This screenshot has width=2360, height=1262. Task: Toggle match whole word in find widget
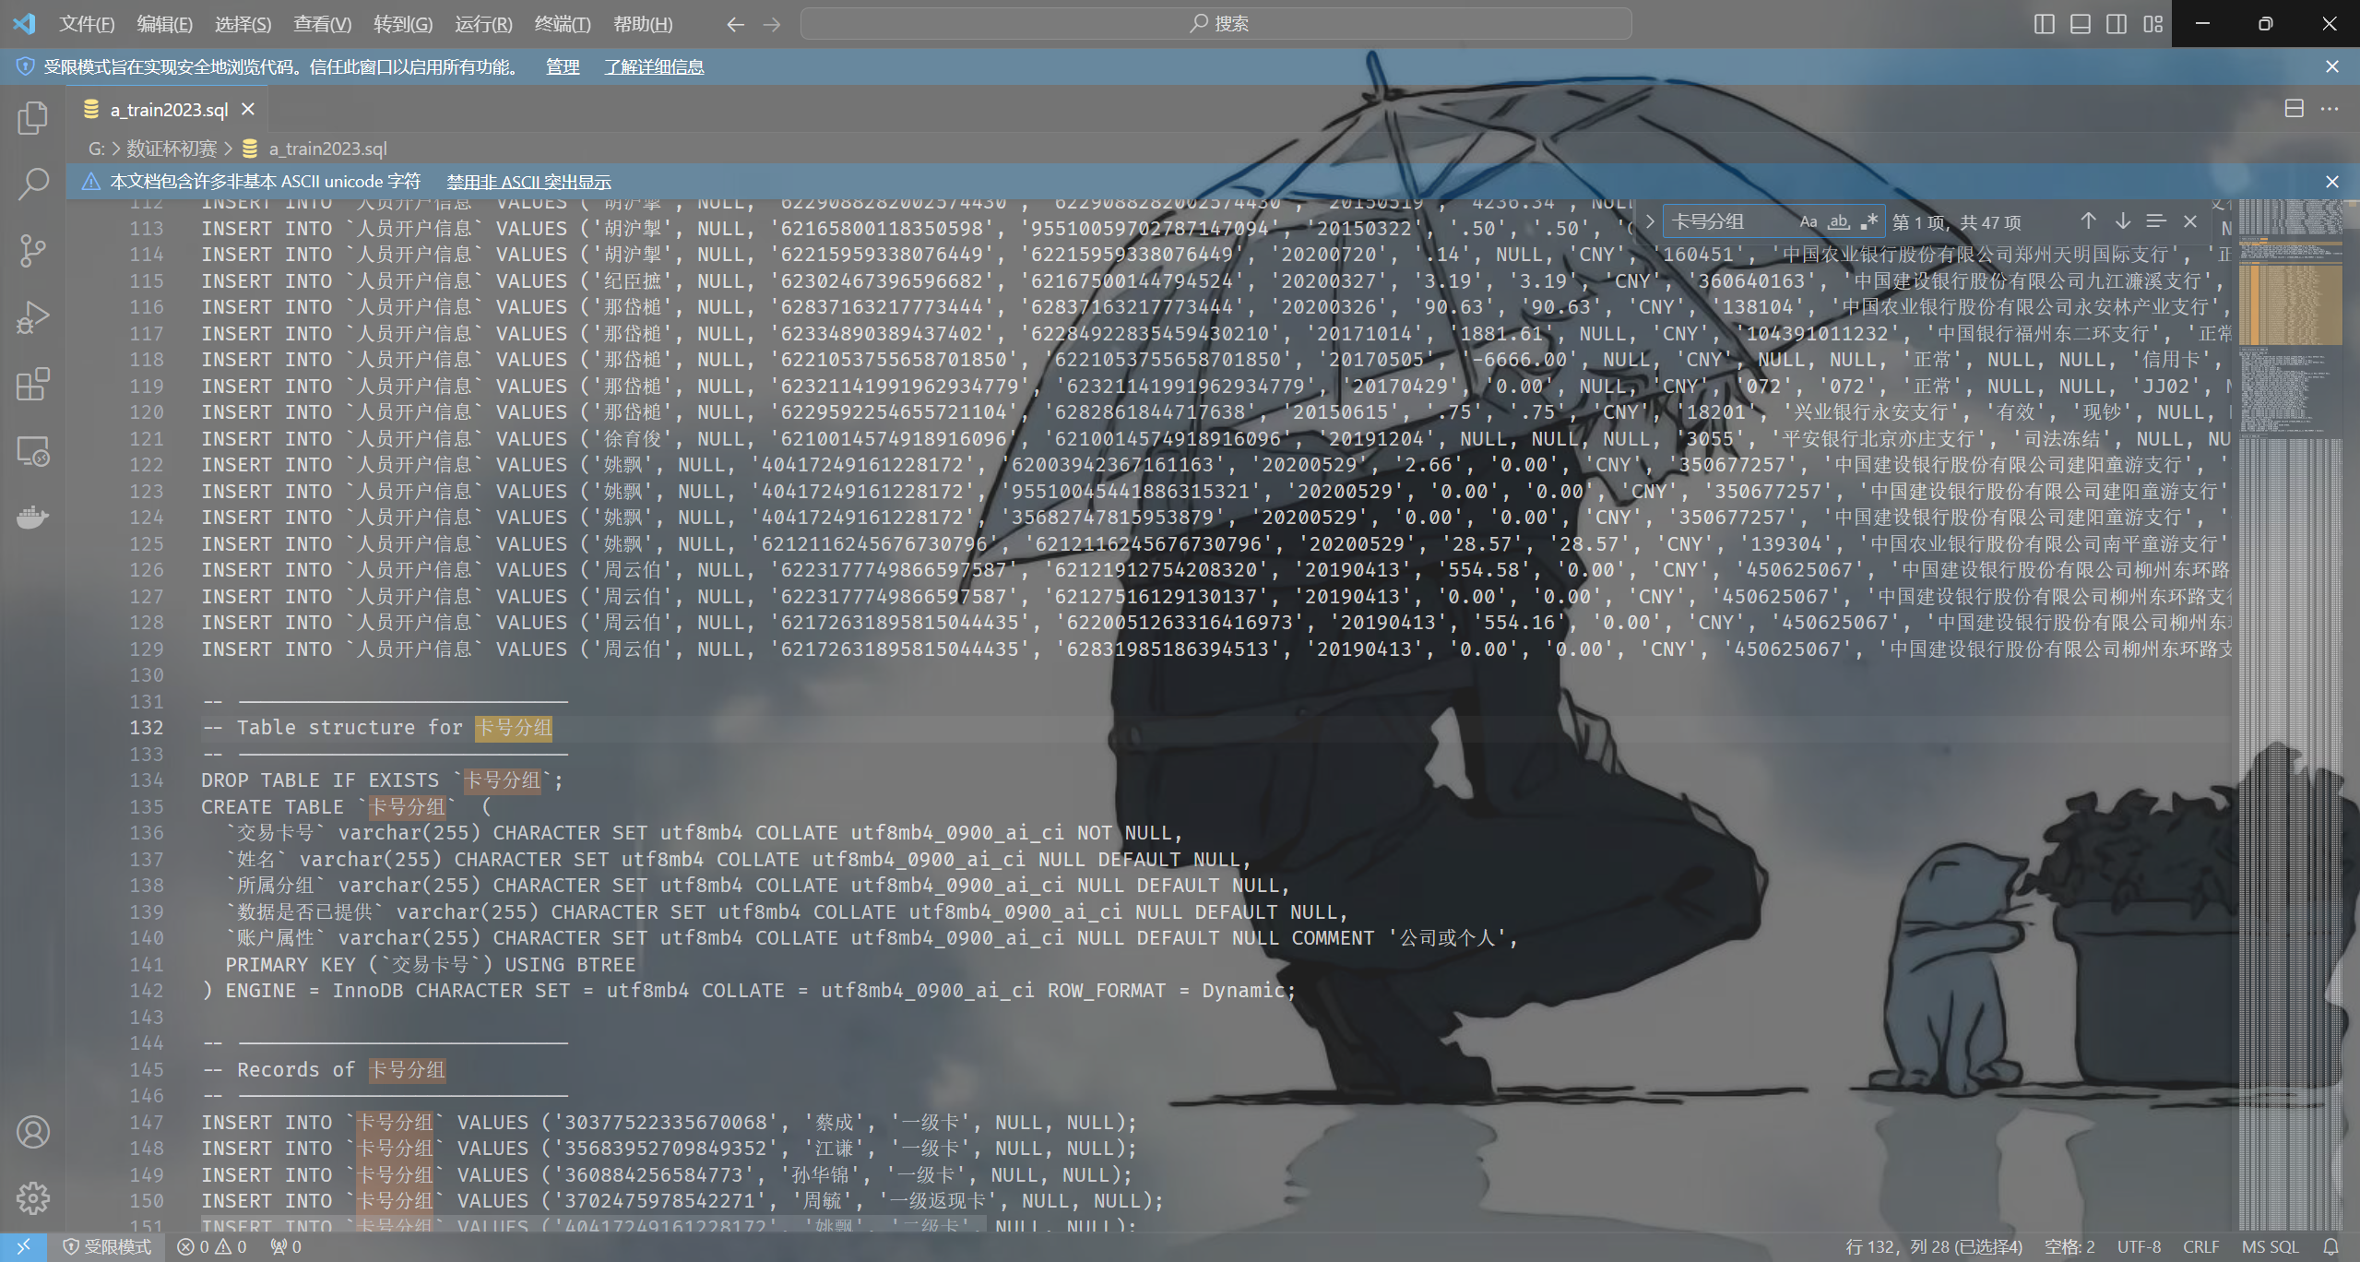(1838, 221)
